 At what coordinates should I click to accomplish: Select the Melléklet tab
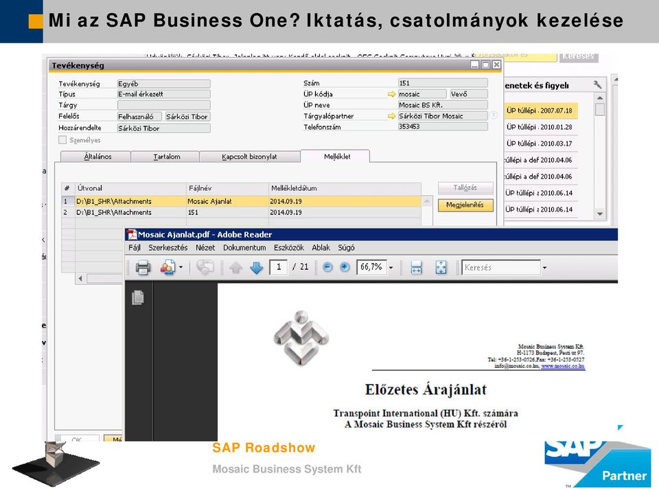336,157
